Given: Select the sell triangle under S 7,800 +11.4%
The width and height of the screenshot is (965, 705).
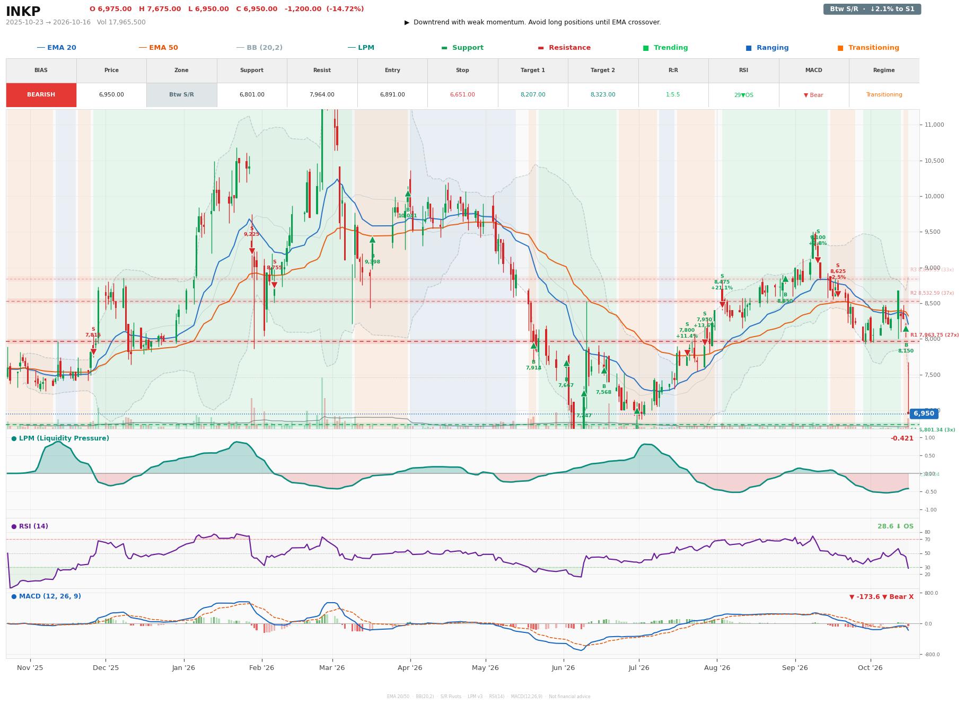Looking at the screenshot, I should point(687,352).
